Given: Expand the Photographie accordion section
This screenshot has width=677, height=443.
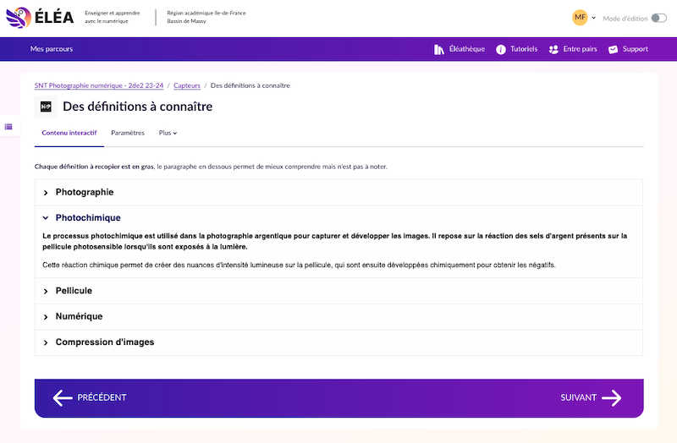Looking at the screenshot, I should pos(85,192).
